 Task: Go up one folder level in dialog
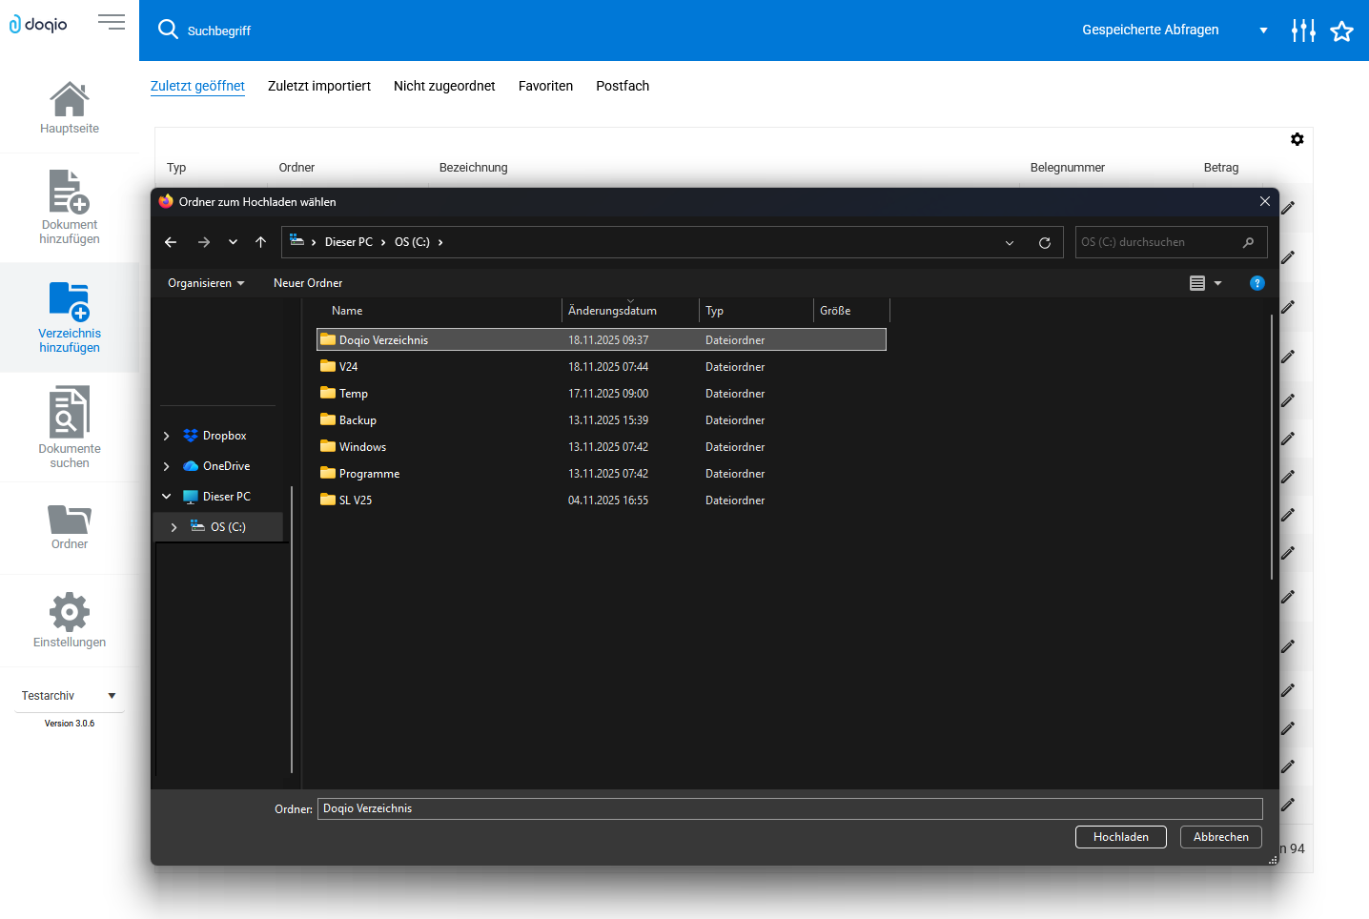(x=260, y=242)
